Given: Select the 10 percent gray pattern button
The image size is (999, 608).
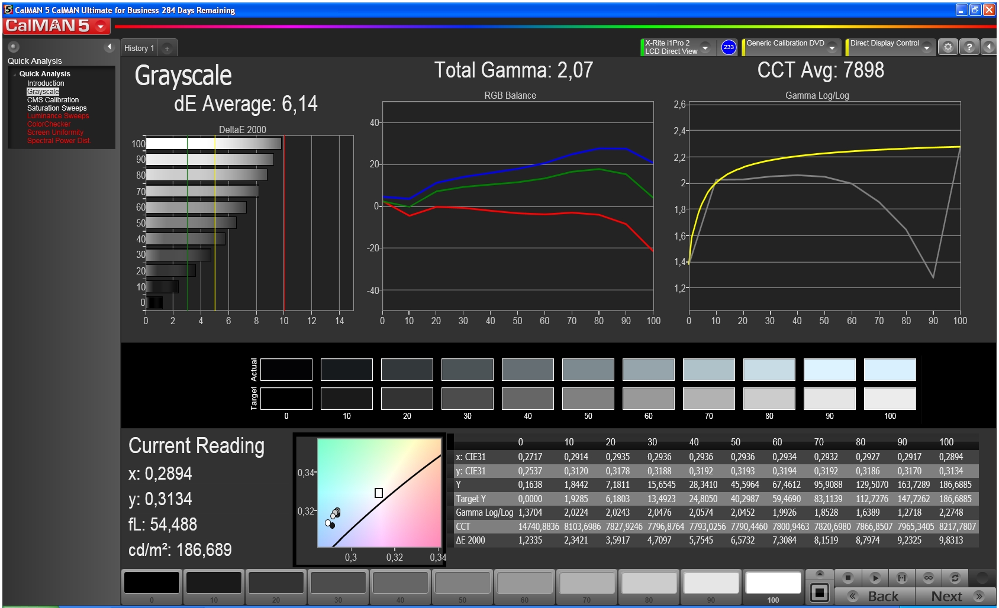Looking at the screenshot, I should (214, 587).
